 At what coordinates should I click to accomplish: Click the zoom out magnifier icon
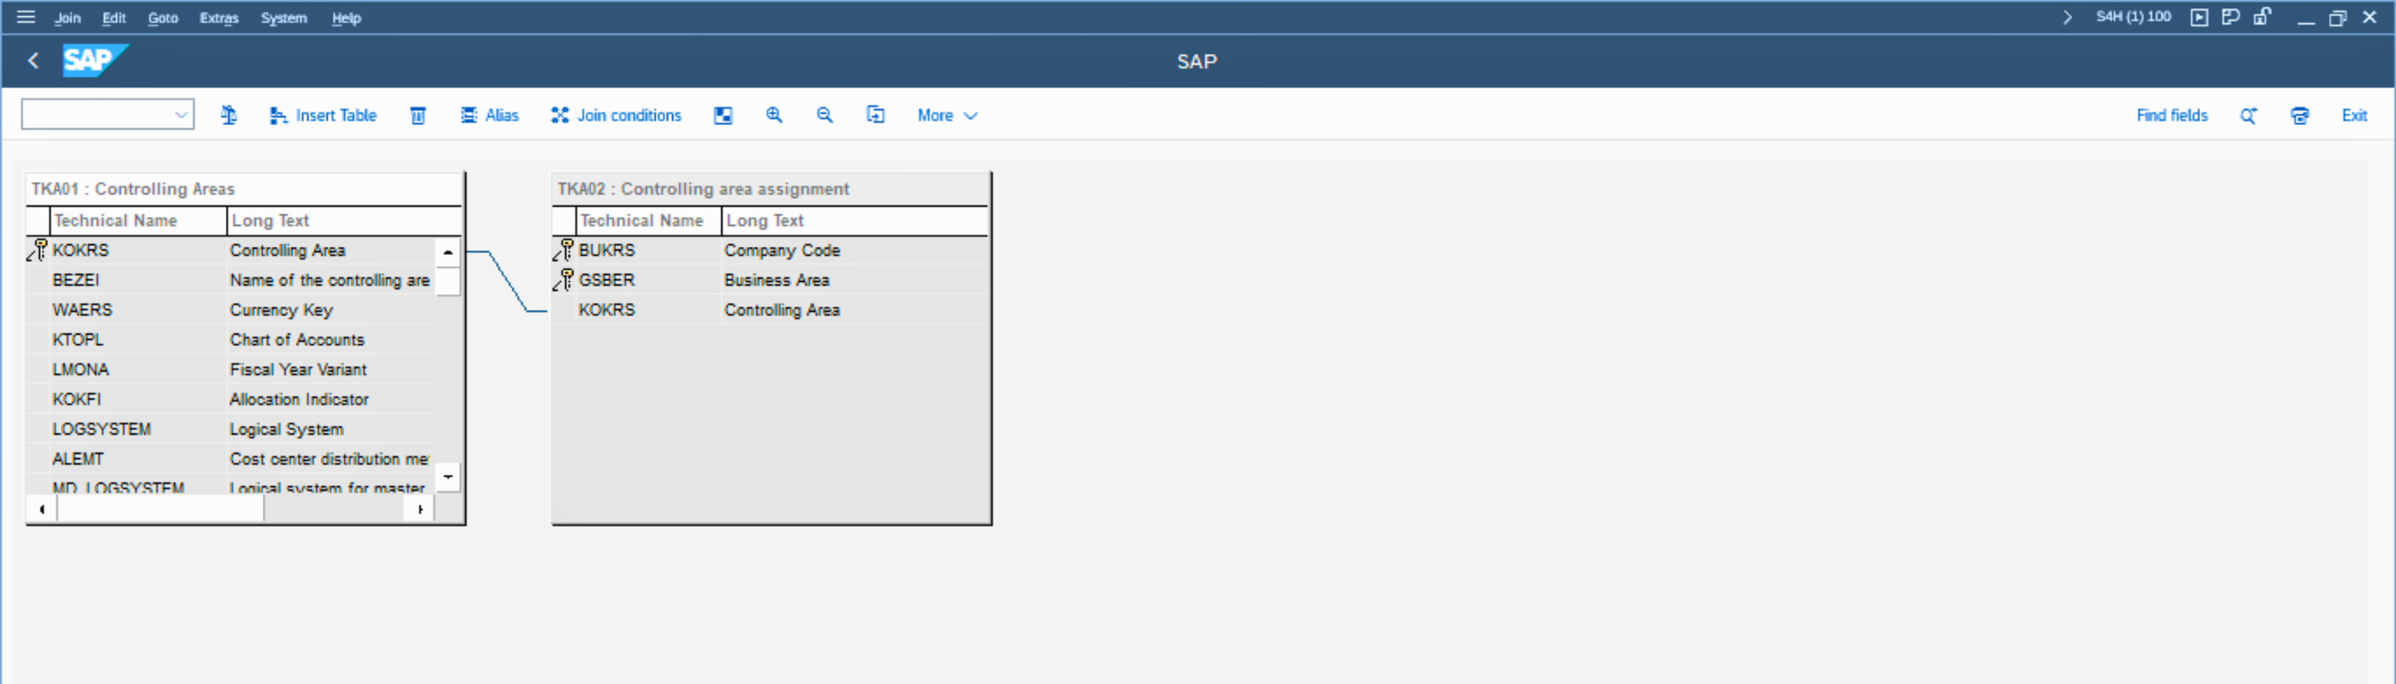point(824,115)
